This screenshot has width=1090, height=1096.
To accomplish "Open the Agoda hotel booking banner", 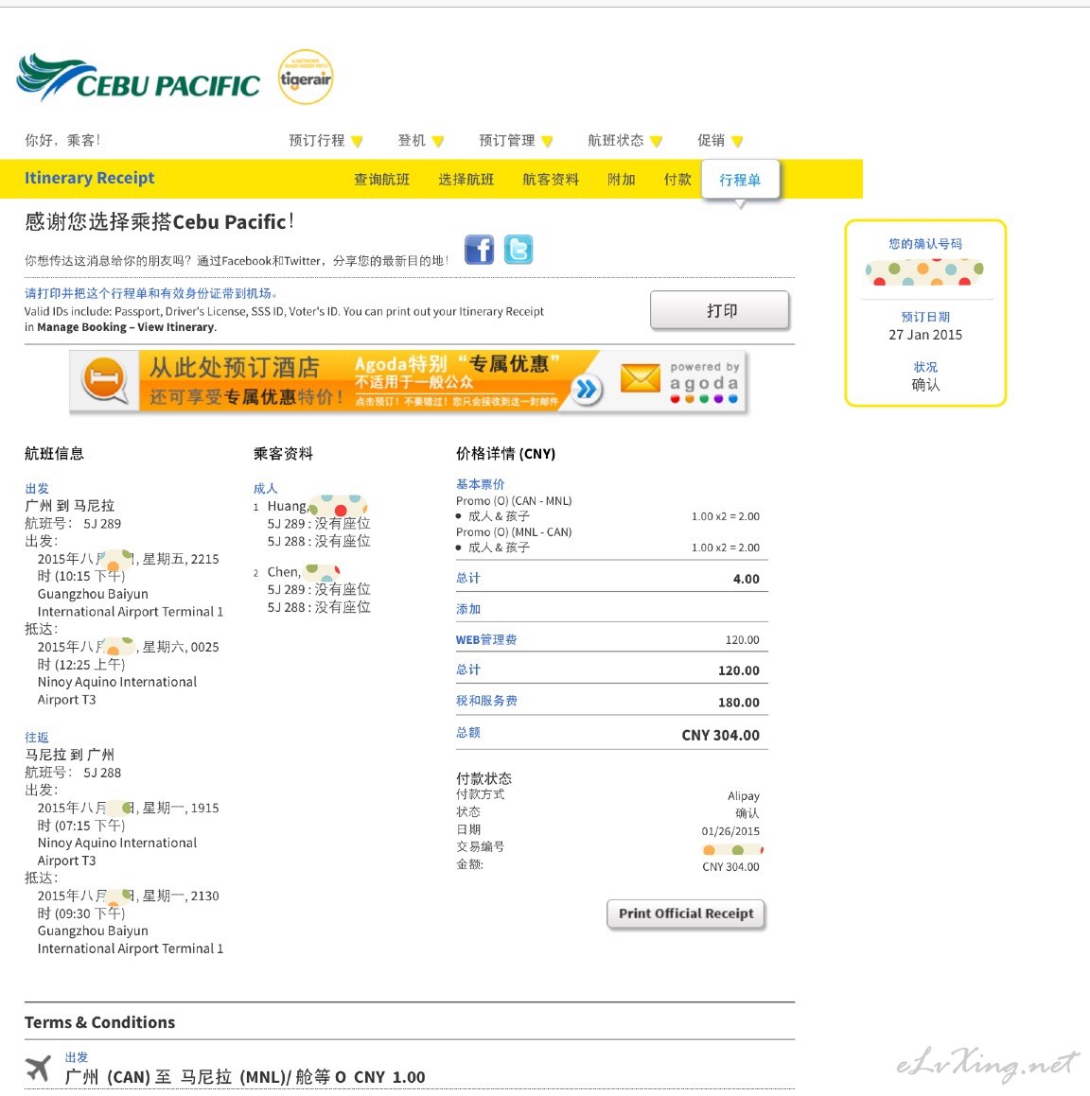I will (x=409, y=381).
